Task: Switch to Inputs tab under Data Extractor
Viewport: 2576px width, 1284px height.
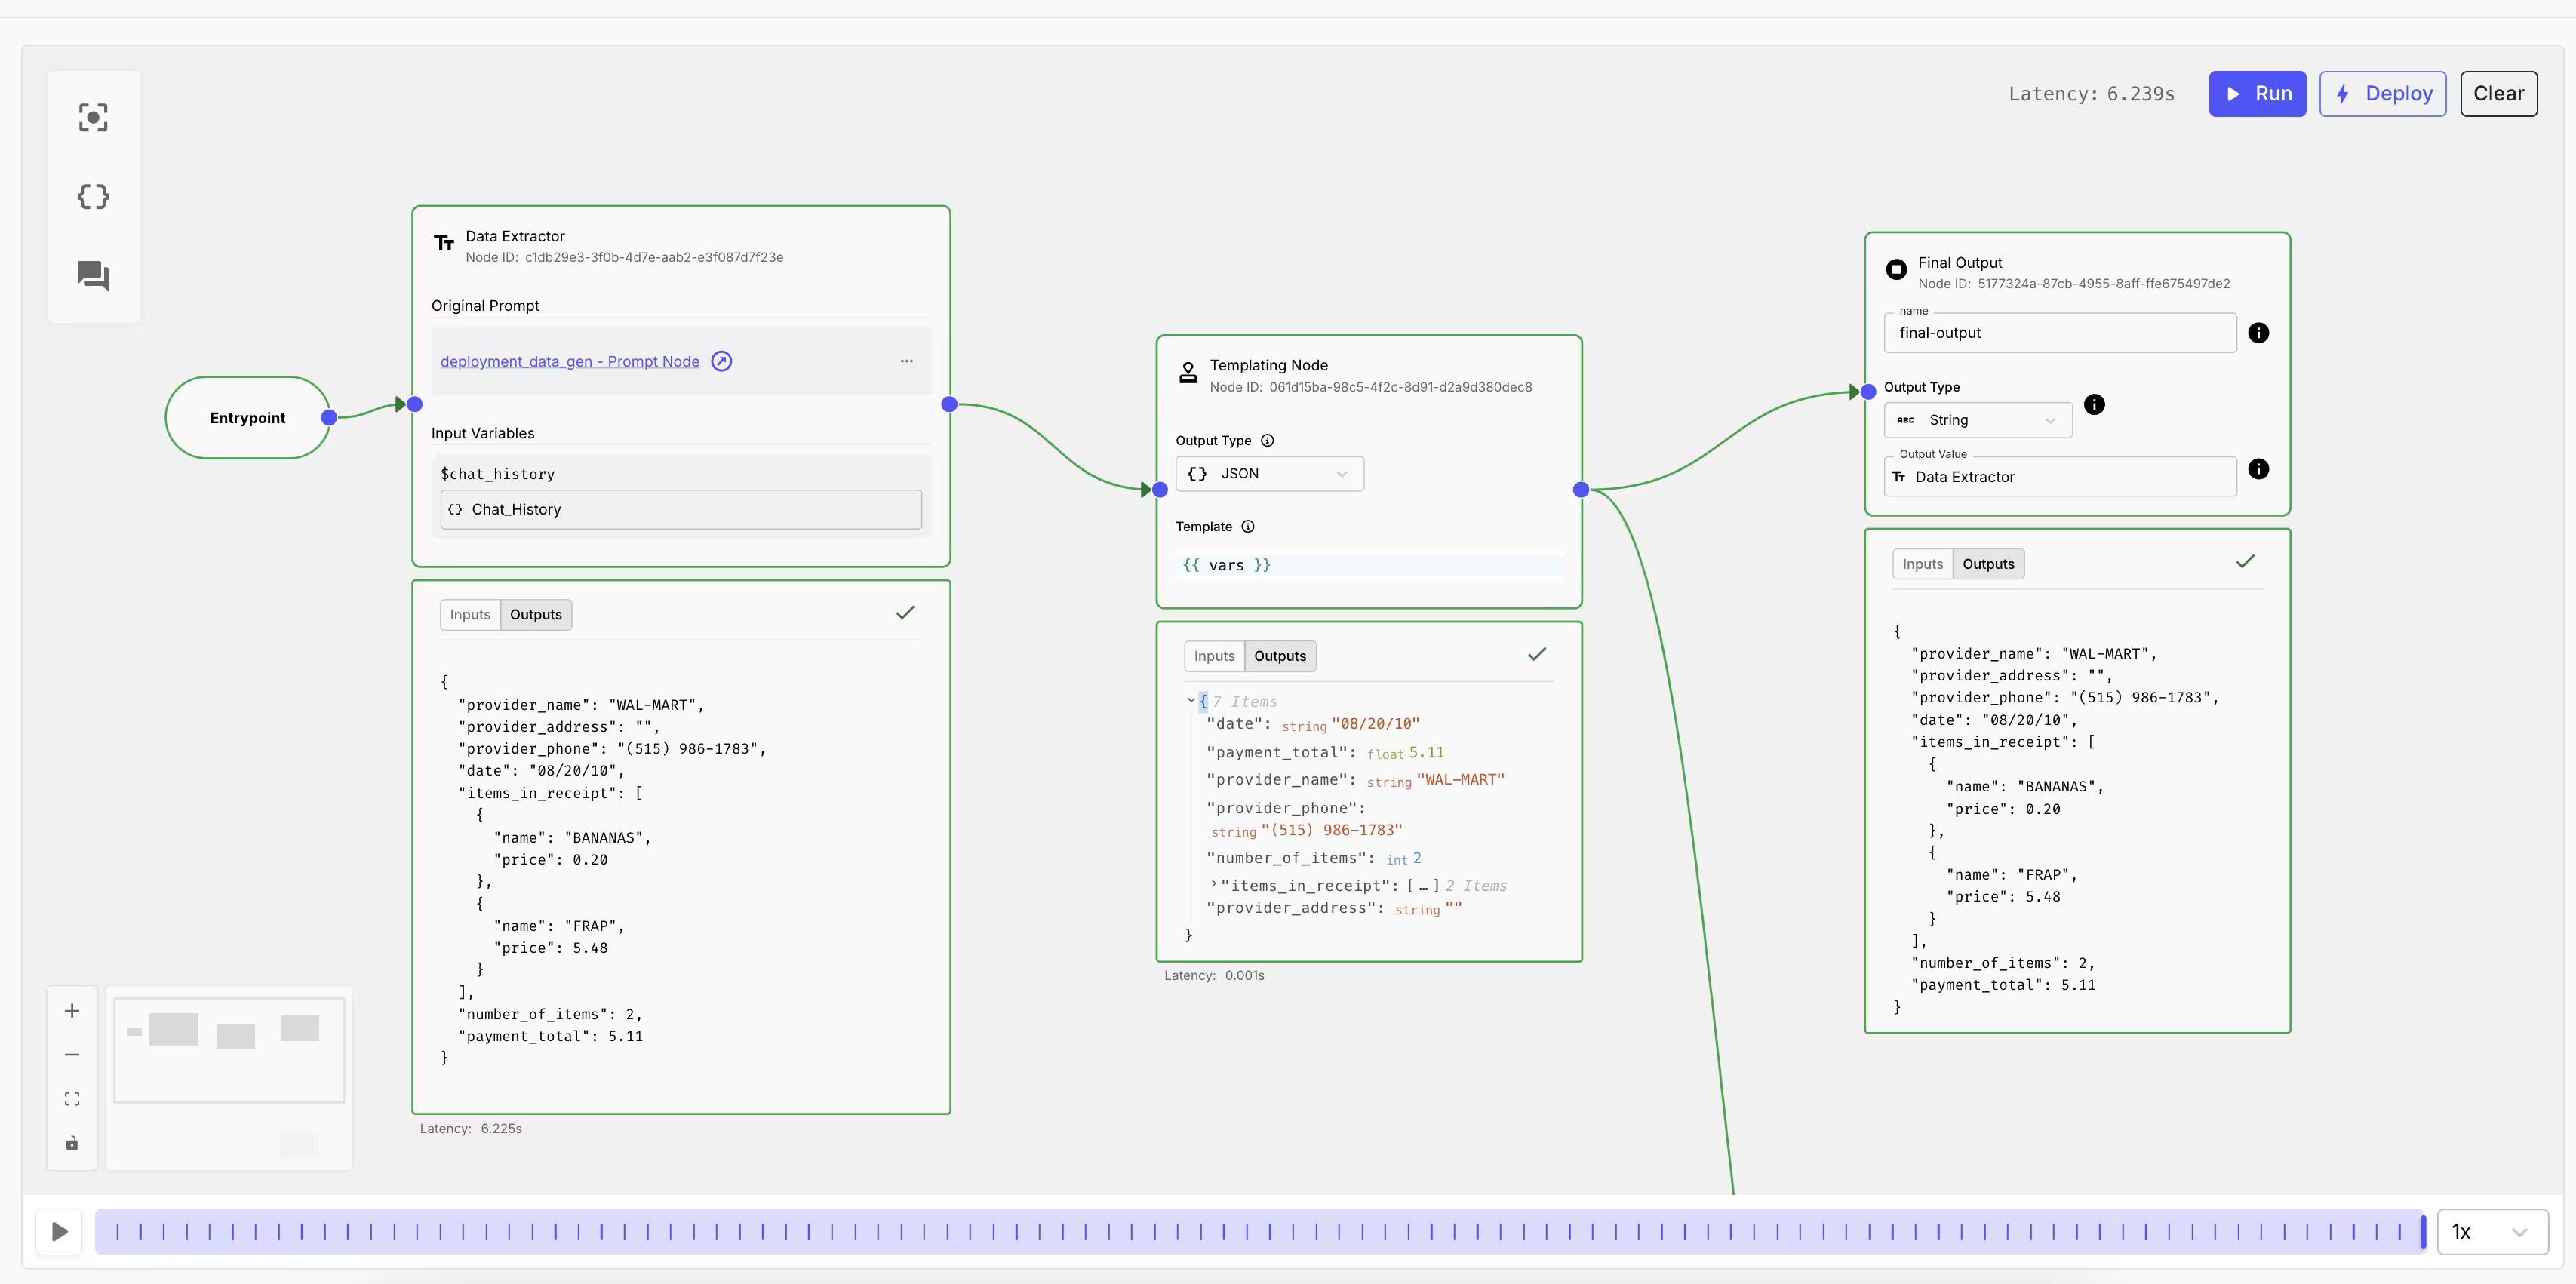Action: click(470, 614)
